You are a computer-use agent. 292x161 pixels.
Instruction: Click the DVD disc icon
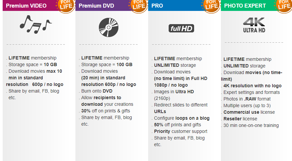click(108, 27)
